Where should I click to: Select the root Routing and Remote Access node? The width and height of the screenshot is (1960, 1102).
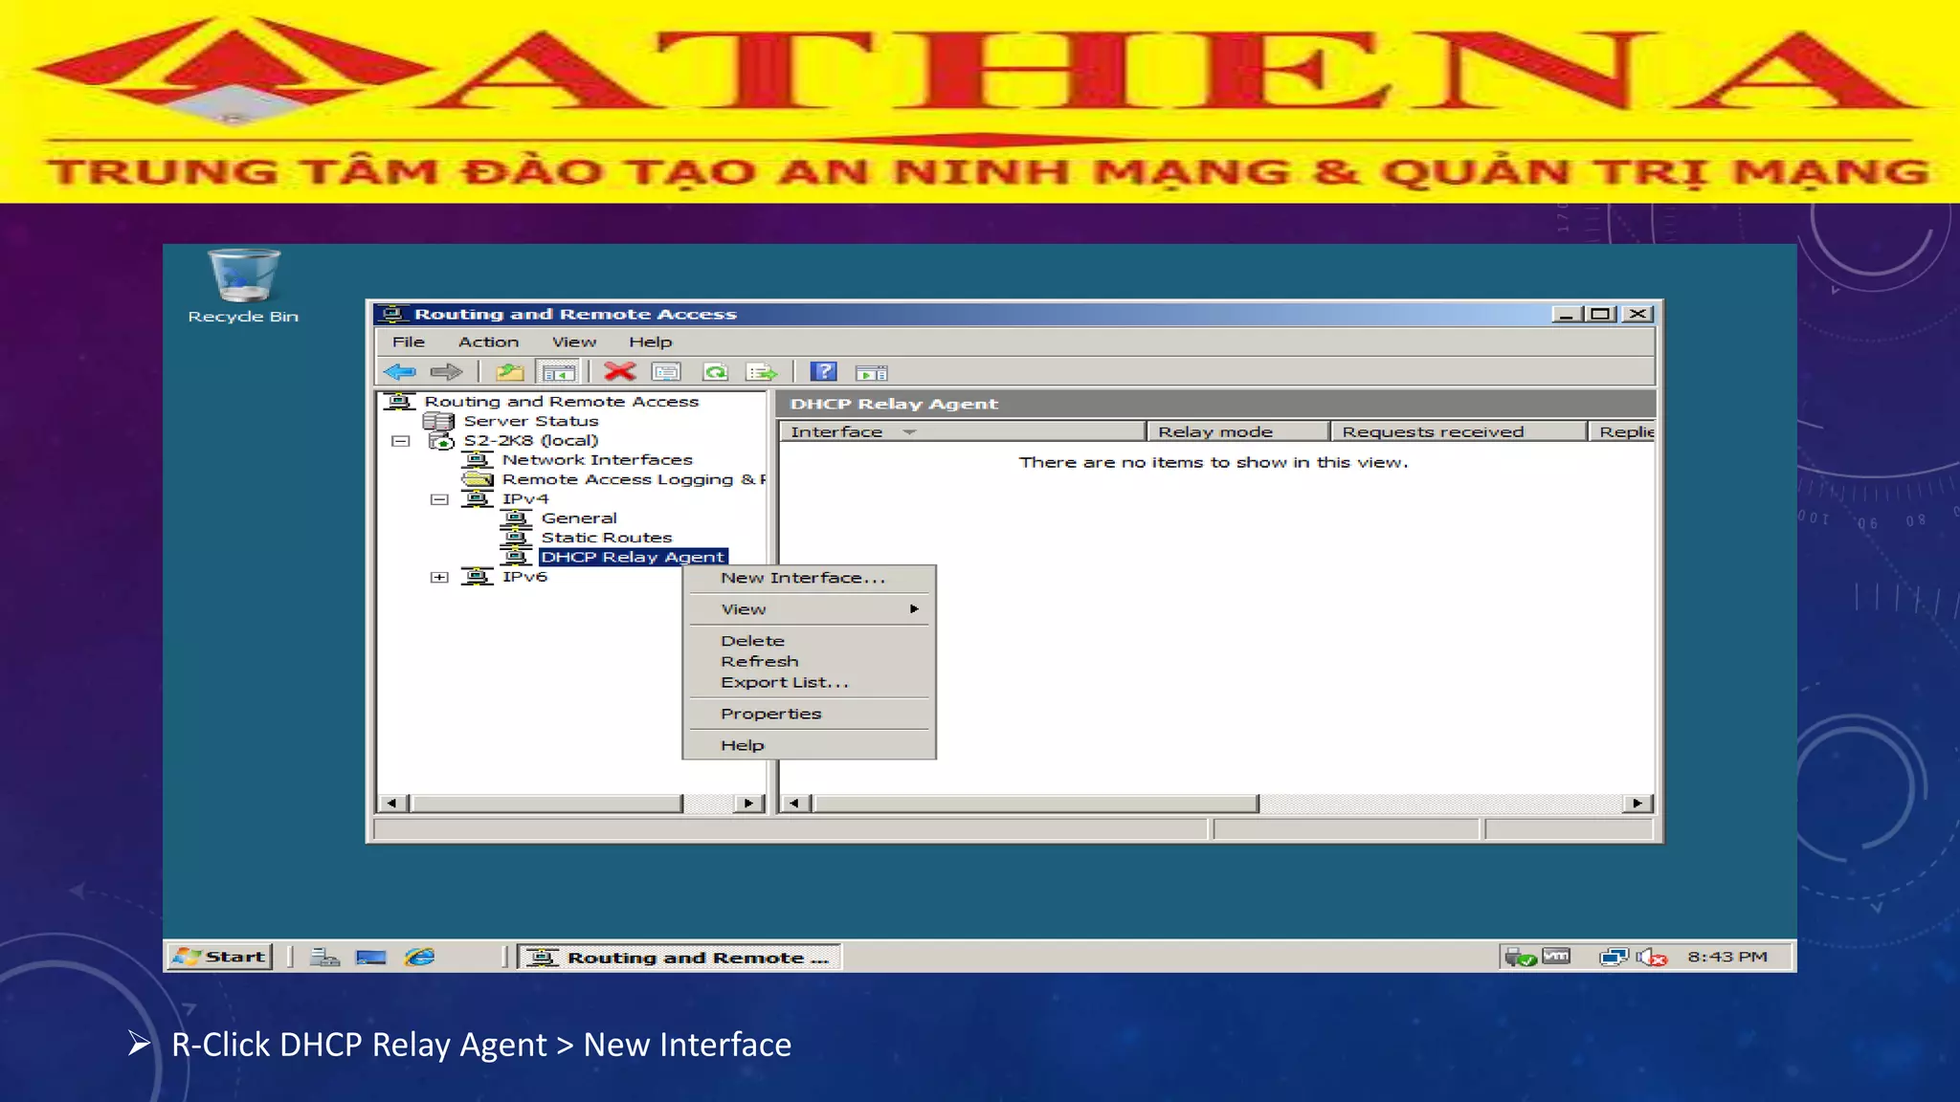[x=562, y=402]
